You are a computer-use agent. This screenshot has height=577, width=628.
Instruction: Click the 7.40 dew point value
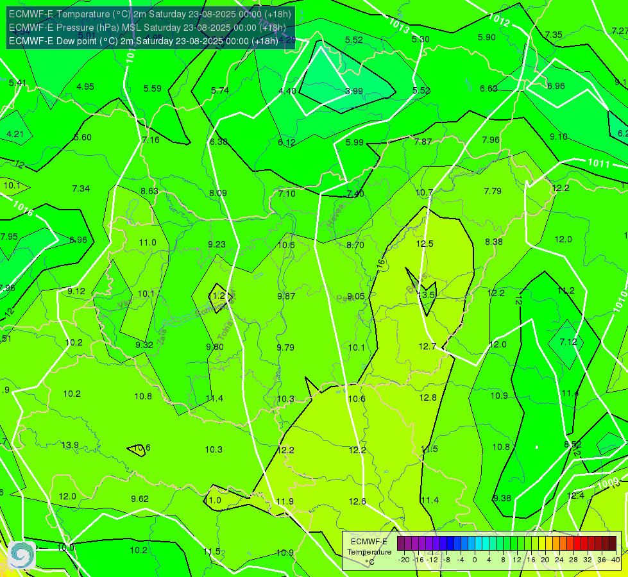[355, 194]
